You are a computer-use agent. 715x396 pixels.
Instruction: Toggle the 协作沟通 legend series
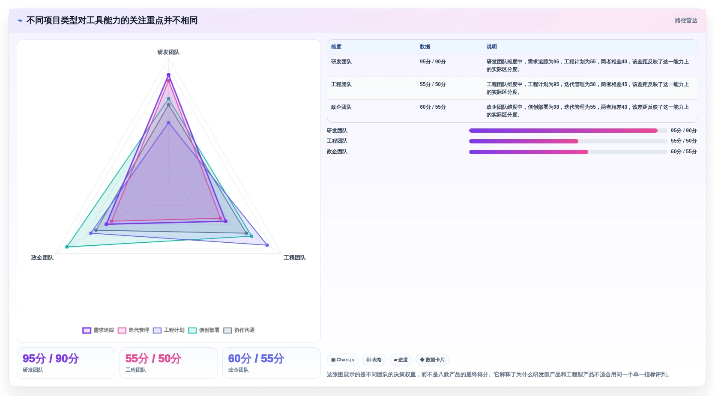(x=239, y=330)
